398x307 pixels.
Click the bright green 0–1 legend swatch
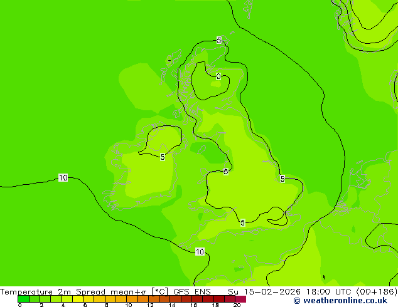[23, 299]
